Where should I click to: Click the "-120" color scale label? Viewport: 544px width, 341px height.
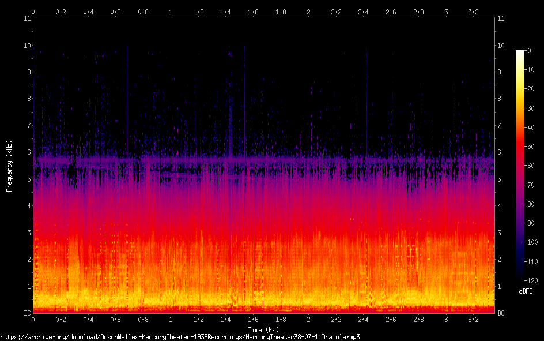point(531,281)
